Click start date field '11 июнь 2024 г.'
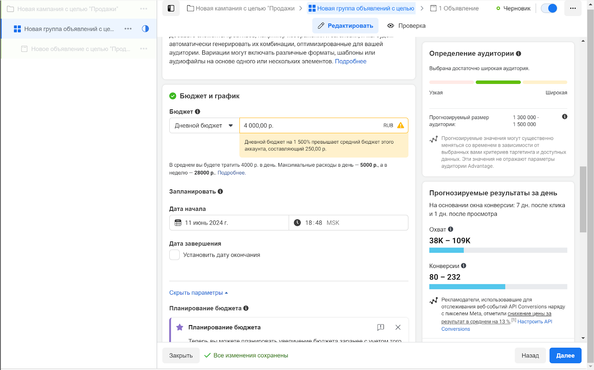The height and width of the screenshot is (370, 594). tap(229, 223)
